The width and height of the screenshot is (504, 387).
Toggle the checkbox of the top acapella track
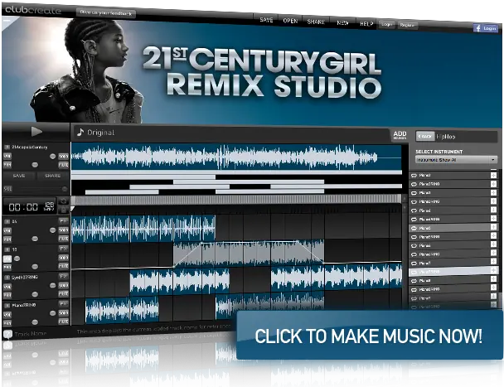click(x=7, y=148)
